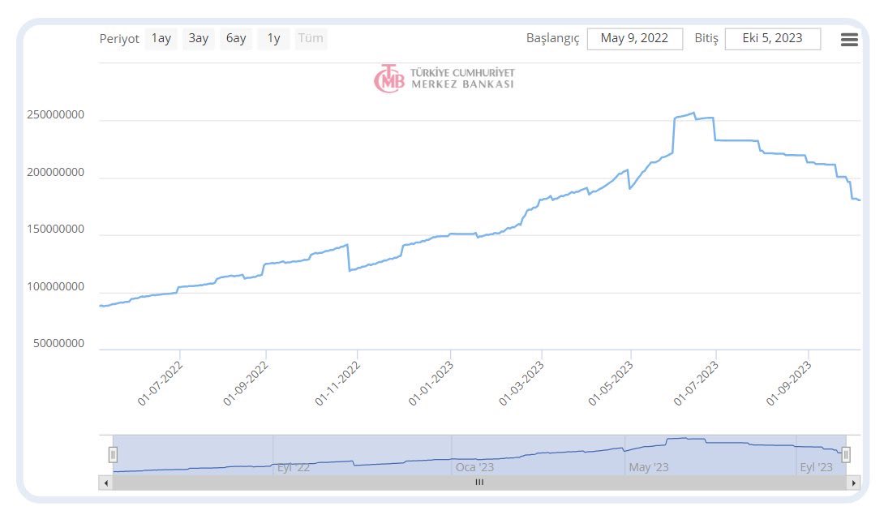Click the Bitiş date field Eki 5, 2023

click(x=772, y=39)
